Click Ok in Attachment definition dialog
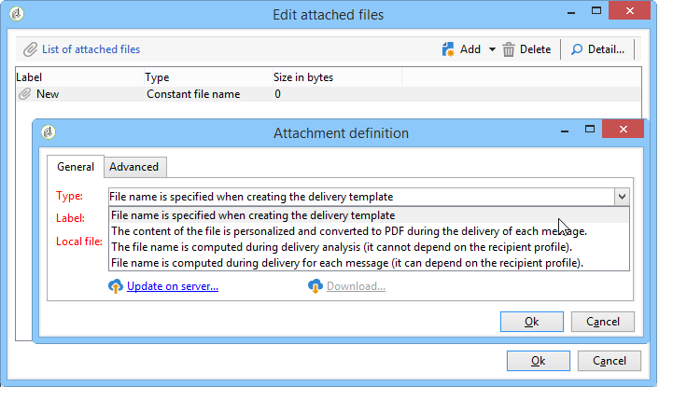The image size is (687, 414). point(532,322)
